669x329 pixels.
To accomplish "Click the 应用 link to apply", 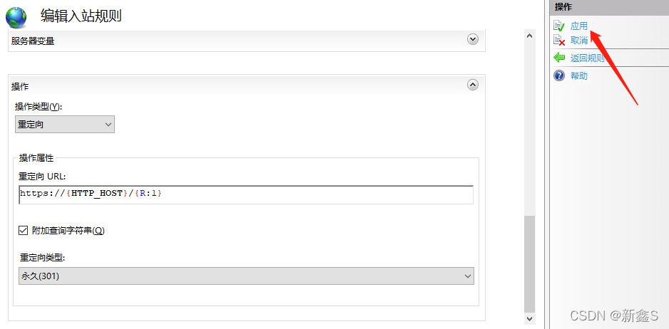I will [579, 26].
